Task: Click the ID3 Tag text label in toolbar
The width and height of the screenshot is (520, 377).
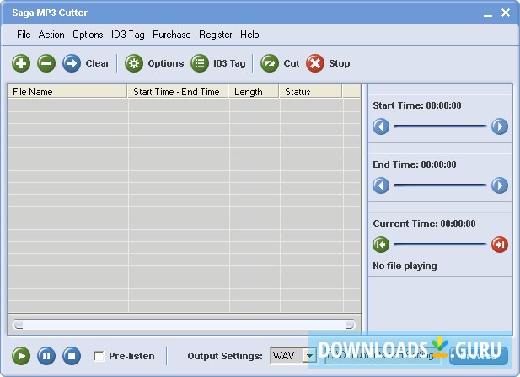Action: (229, 63)
